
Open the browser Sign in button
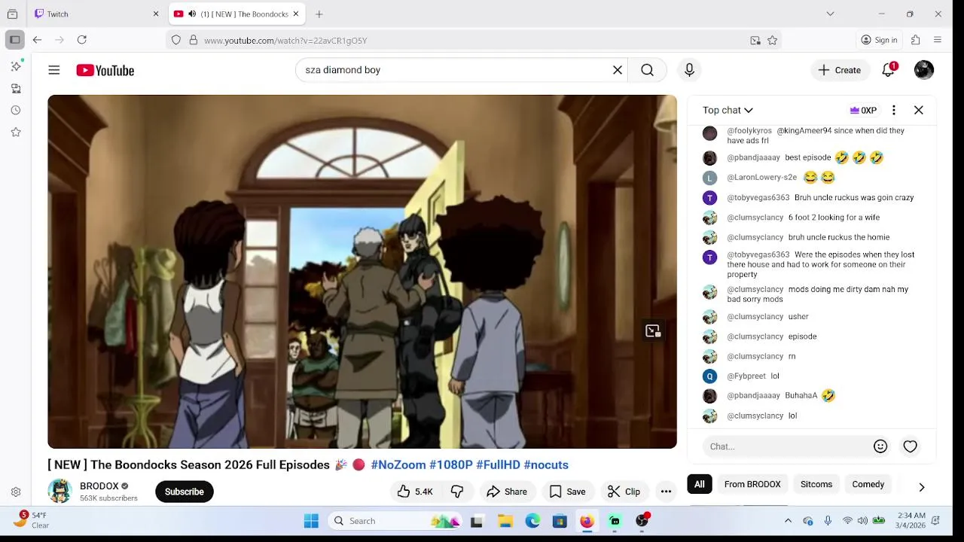tap(880, 40)
